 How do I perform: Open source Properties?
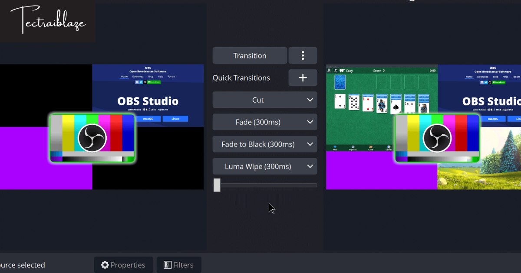click(x=123, y=265)
